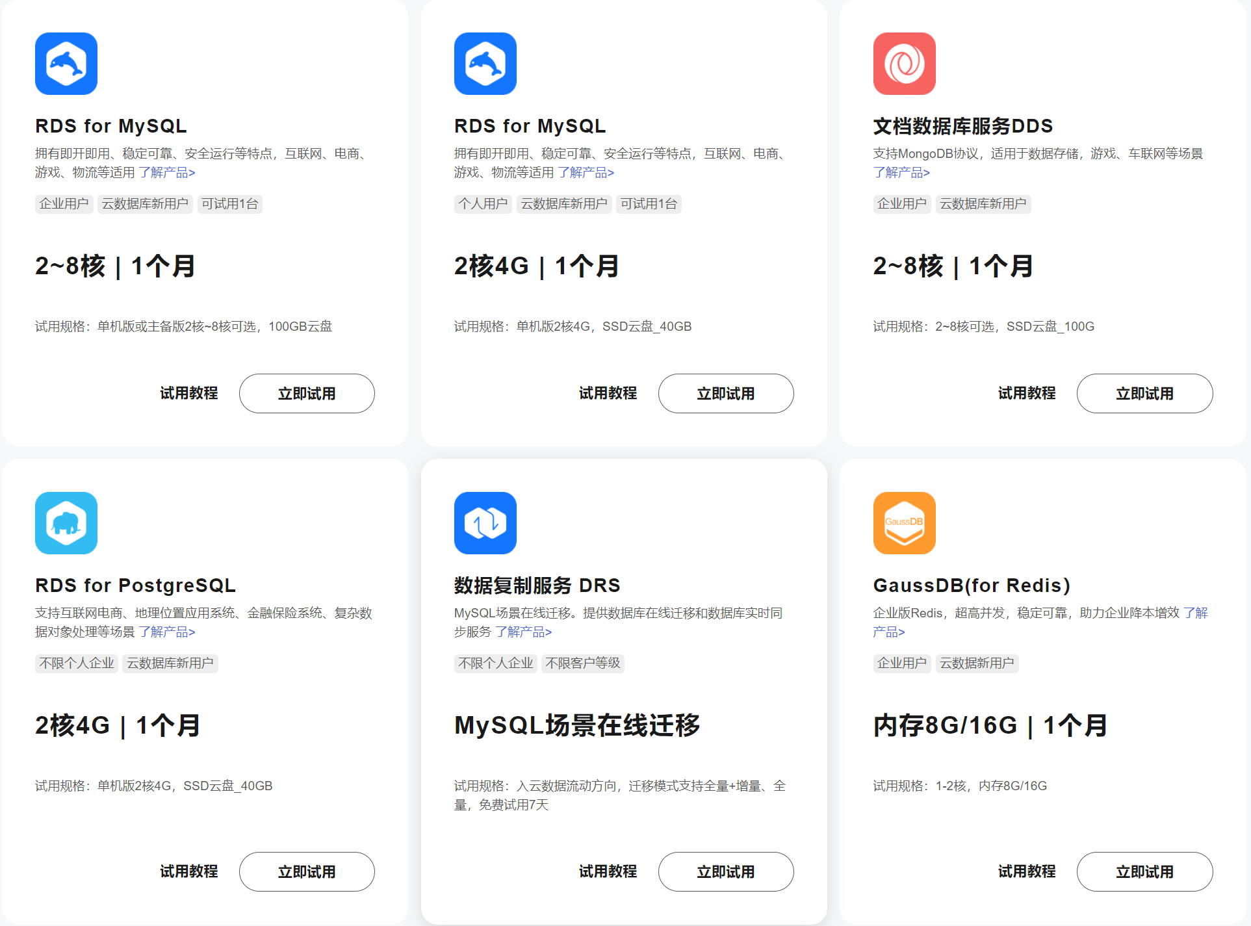Click the RDS for PostgreSQL title
The height and width of the screenshot is (926, 1251).
[135, 585]
